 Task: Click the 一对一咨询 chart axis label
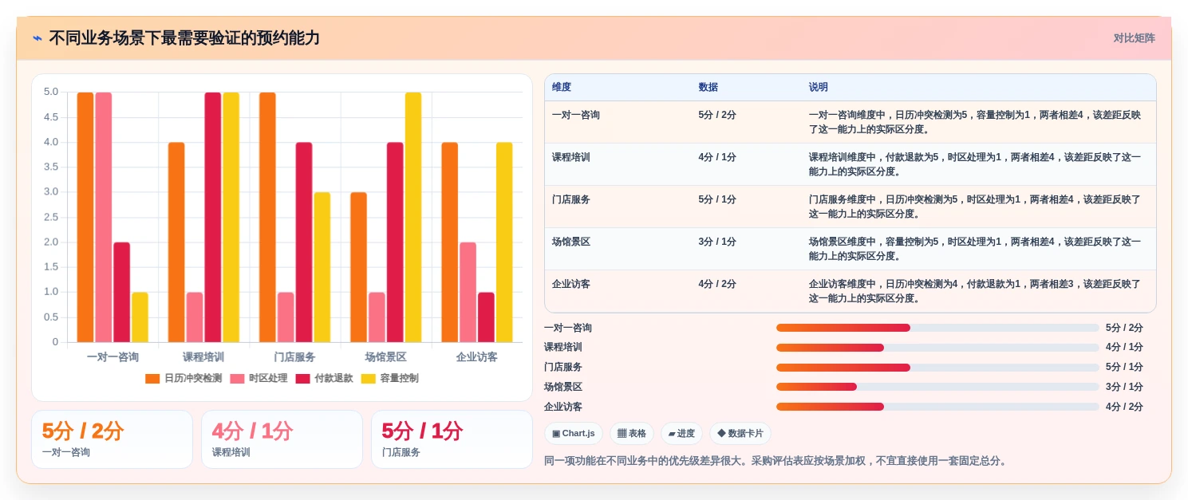pyautogui.click(x=112, y=357)
